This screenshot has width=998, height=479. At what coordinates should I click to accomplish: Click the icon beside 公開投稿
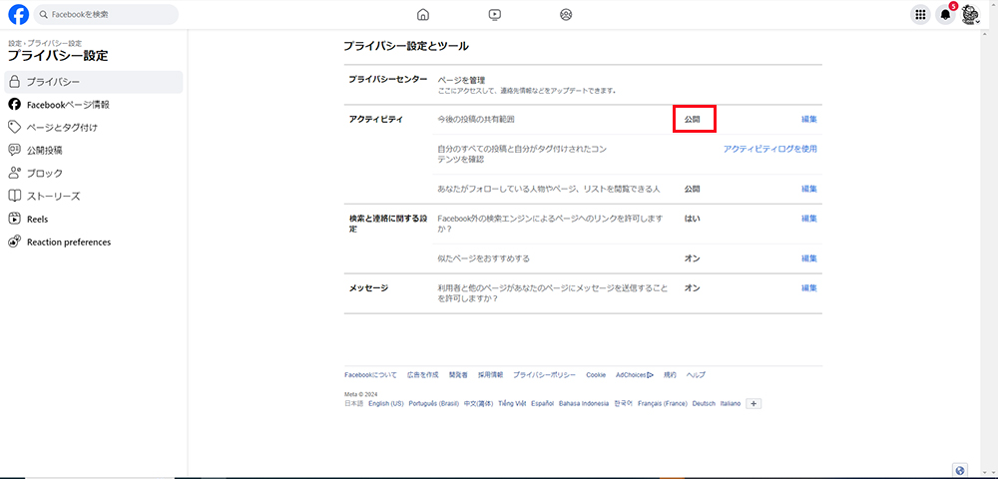(x=15, y=150)
